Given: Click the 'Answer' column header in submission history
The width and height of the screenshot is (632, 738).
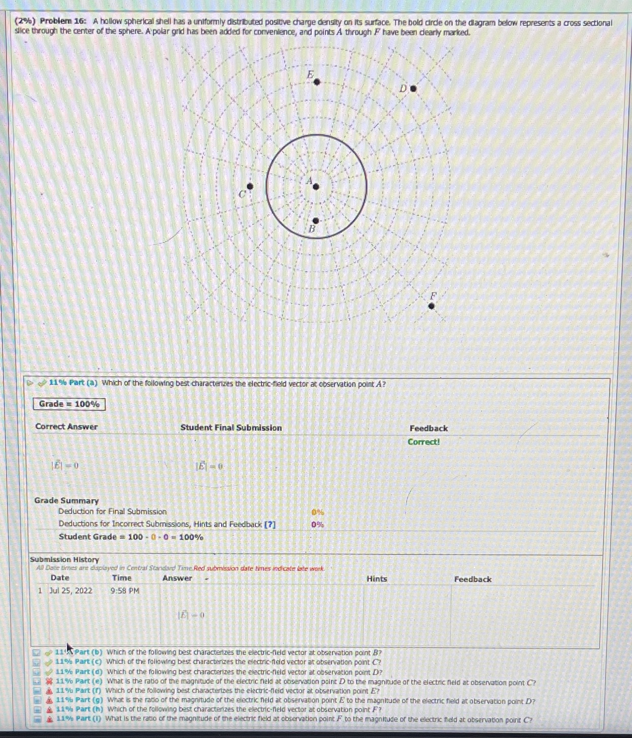Looking at the screenshot, I should pyautogui.click(x=177, y=578).
